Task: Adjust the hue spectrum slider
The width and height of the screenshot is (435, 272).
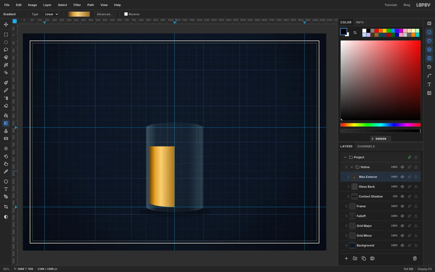Action: 381,125
